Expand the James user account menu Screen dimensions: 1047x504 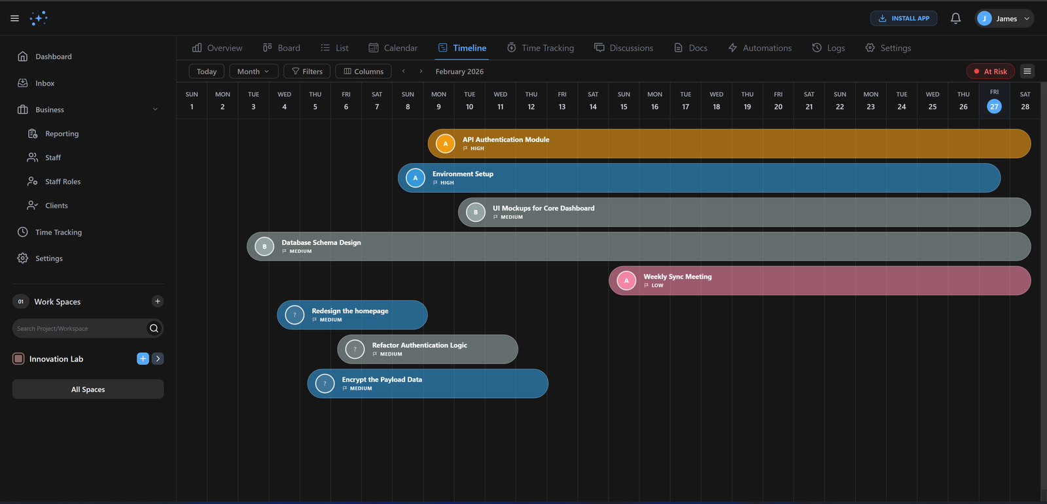tap(1004, 18)
